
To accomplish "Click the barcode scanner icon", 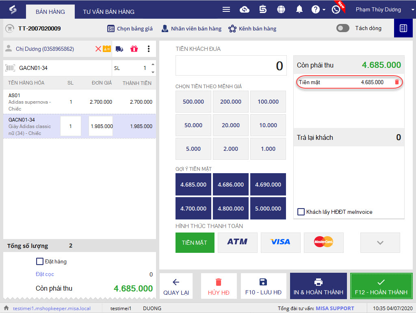I will [10, 68].
